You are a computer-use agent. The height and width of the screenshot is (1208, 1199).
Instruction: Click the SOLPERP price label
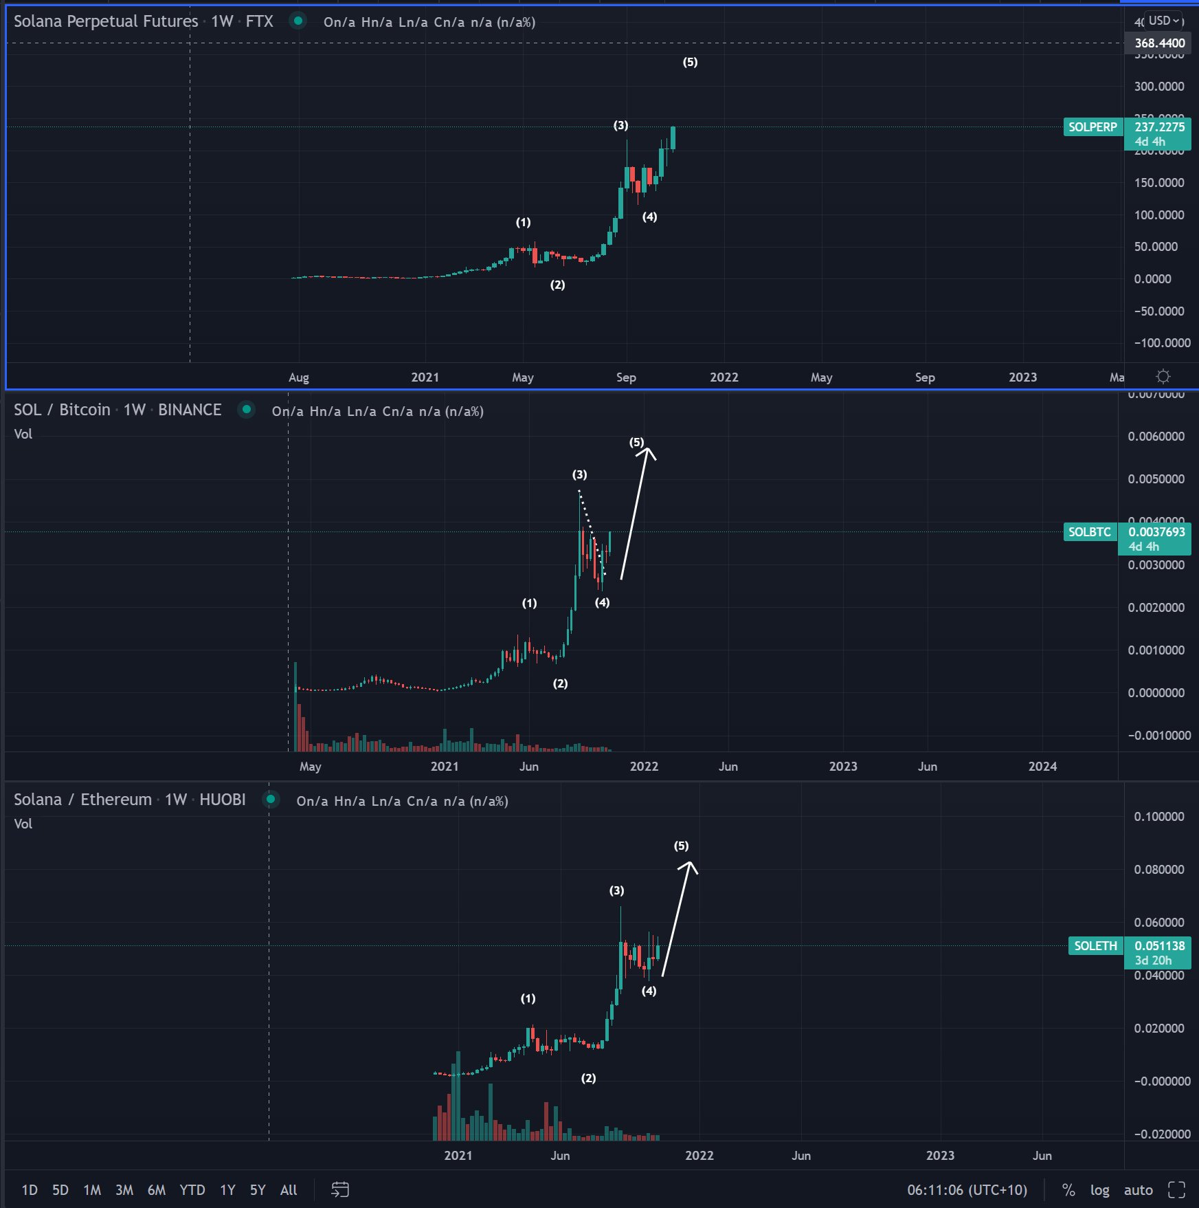1092,127
